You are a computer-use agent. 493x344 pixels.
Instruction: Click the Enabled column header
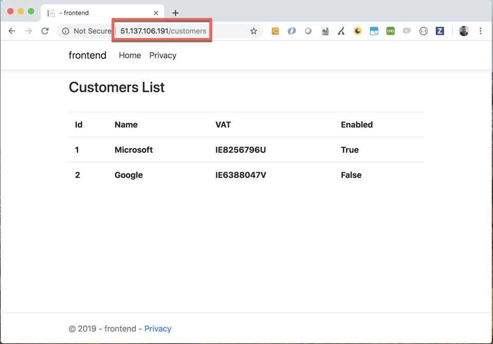[357, 124]
